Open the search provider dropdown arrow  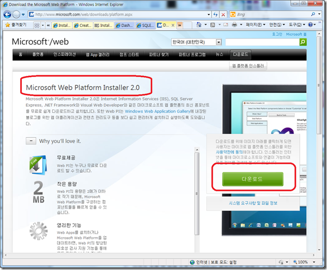[x=319, y=14]
